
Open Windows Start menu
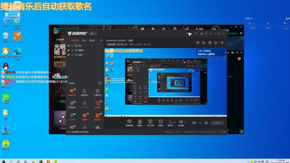pyautogui.click(x=4, y=162)
